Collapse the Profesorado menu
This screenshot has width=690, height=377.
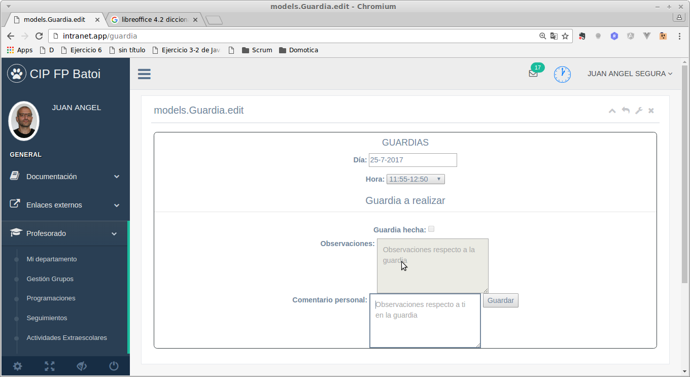coord(65,233)
